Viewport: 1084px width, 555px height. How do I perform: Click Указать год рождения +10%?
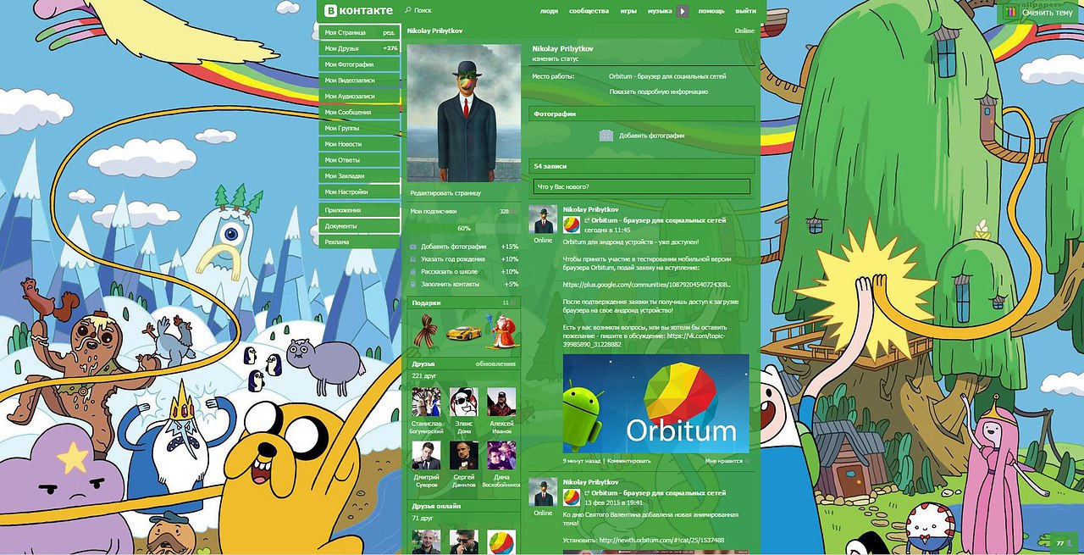464,259
